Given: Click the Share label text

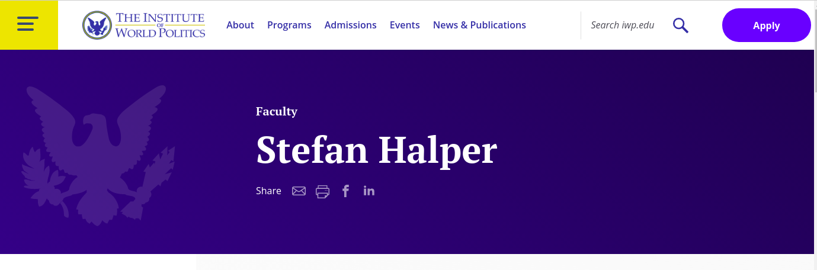Looking at the screenshot, I should [268, 191].
